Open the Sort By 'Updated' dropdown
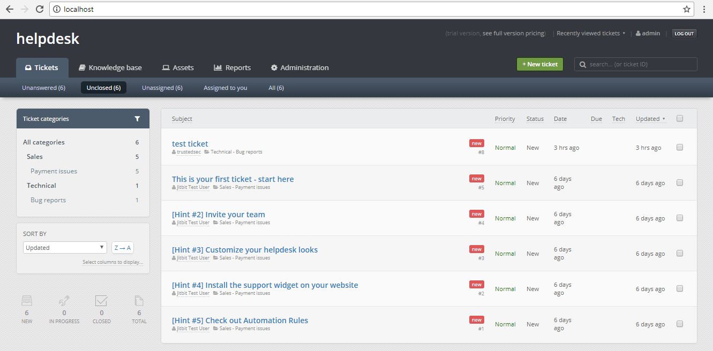The image size is (713, 351). click(x=65, y=248)
